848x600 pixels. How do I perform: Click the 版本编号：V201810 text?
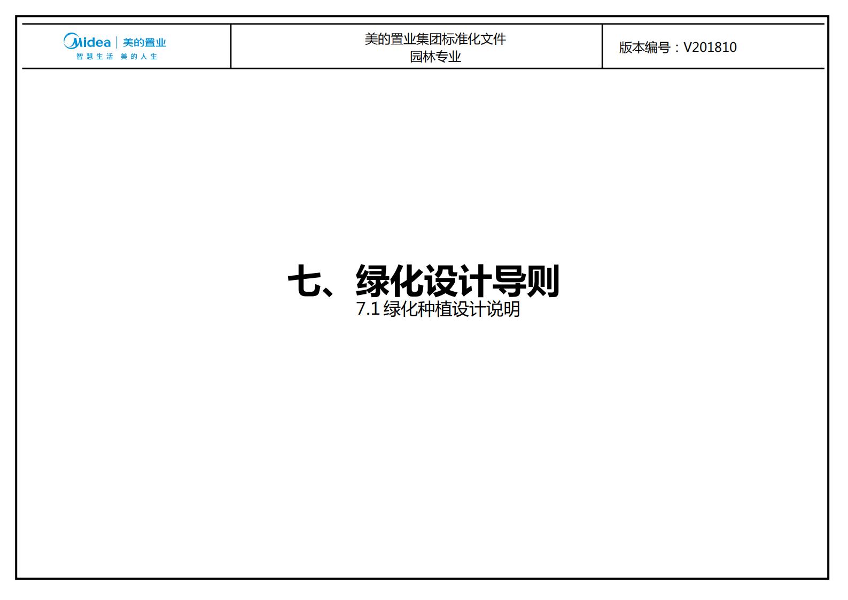(x=678, y=47)
